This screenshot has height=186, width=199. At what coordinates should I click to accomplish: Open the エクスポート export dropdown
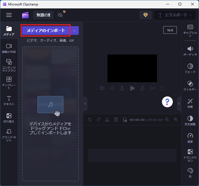pyautogui.click(x=175, y=15)
